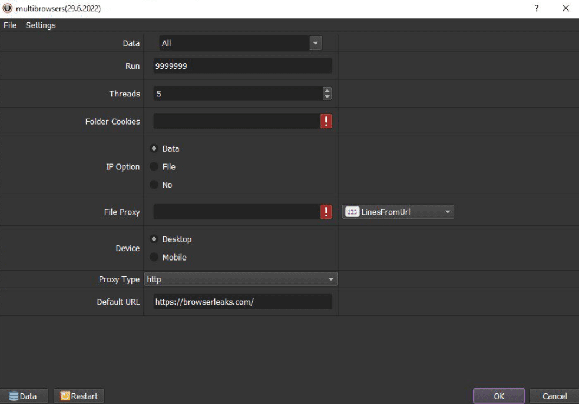Select the Desktop device radio button
Viewport: 579px width, 404px height.
pyautogui.click(x=154, y=239)
